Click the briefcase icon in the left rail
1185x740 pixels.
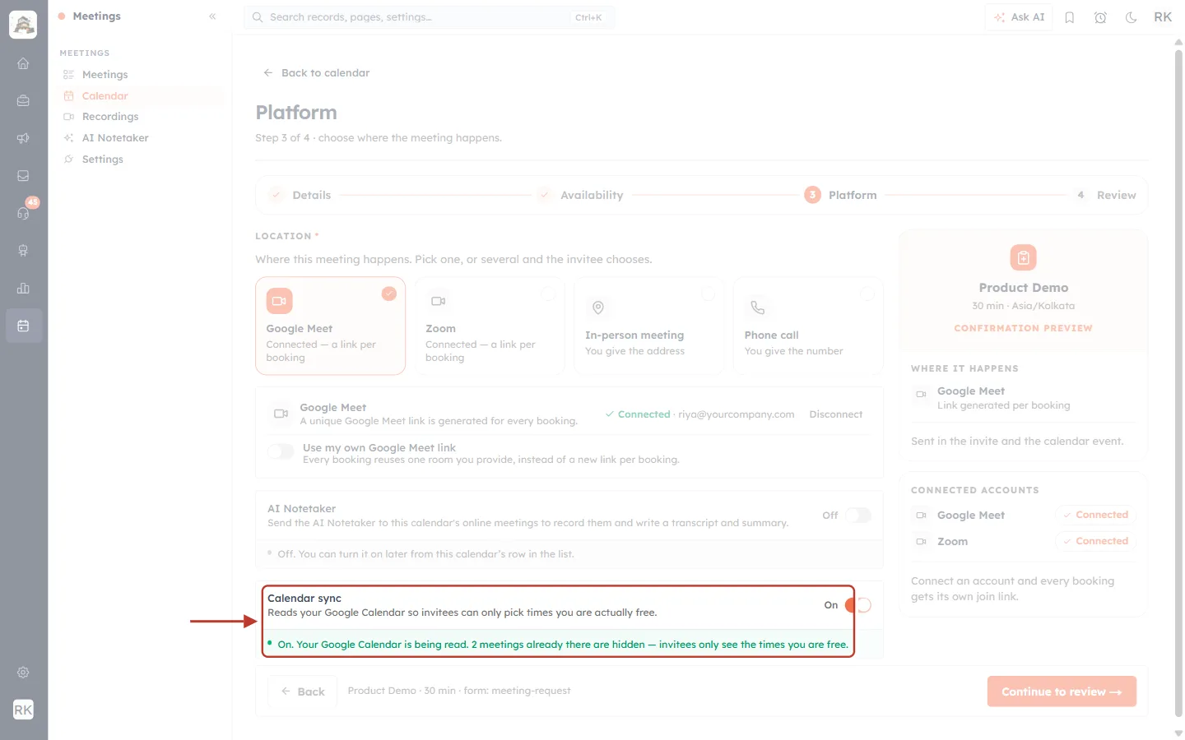tap(23, 100)
